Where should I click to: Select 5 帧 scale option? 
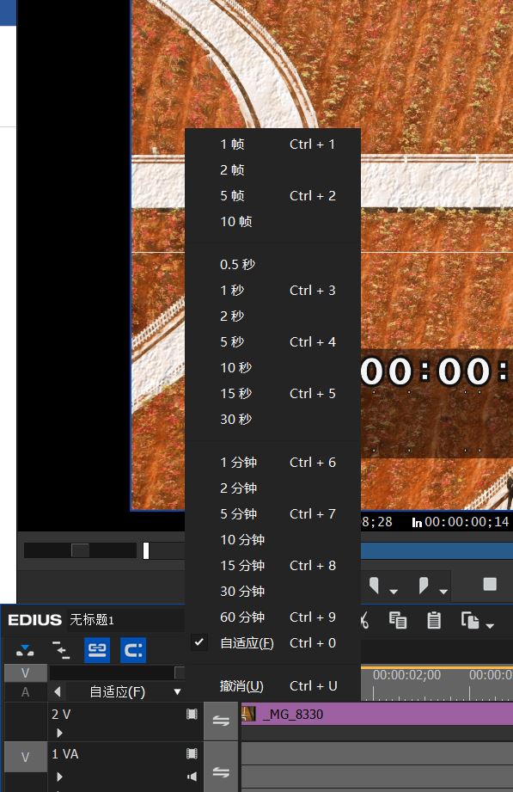click(x=272, y=196)
